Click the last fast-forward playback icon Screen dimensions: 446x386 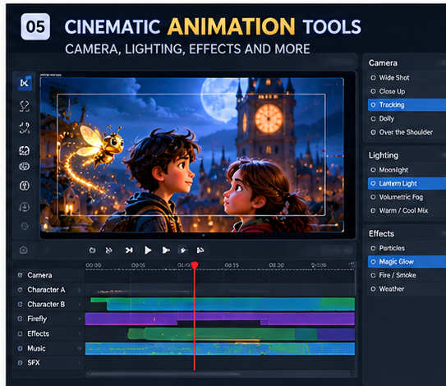pyautogui.click(x=200, y=250)
